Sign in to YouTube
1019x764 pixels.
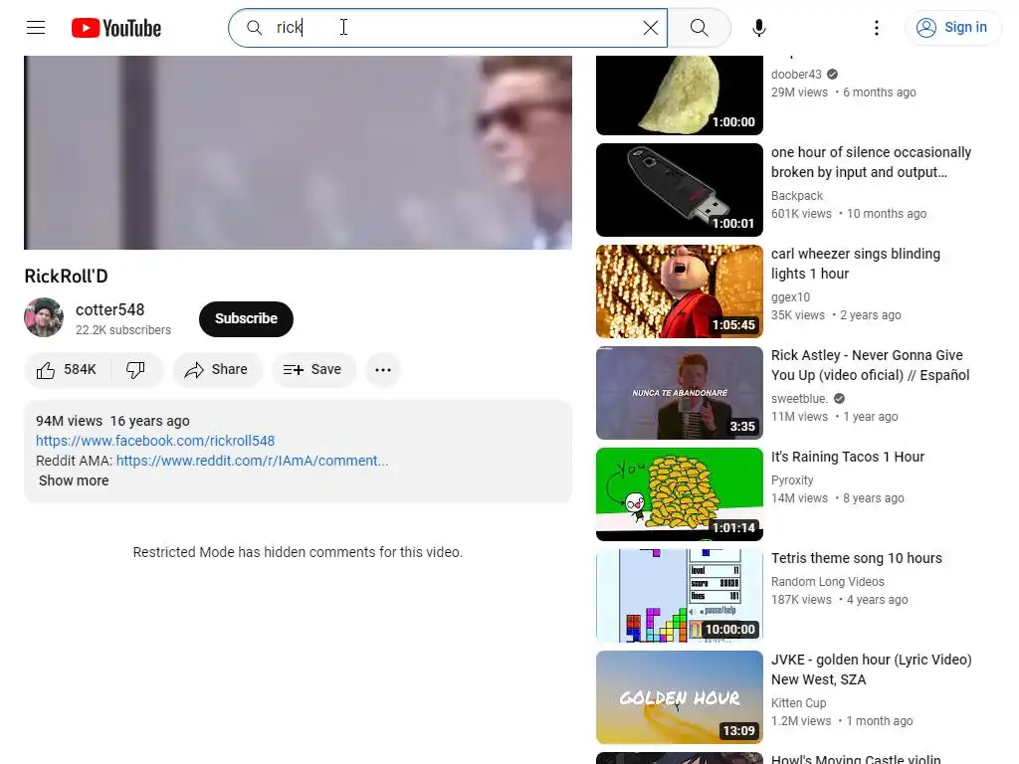[952, 28]
